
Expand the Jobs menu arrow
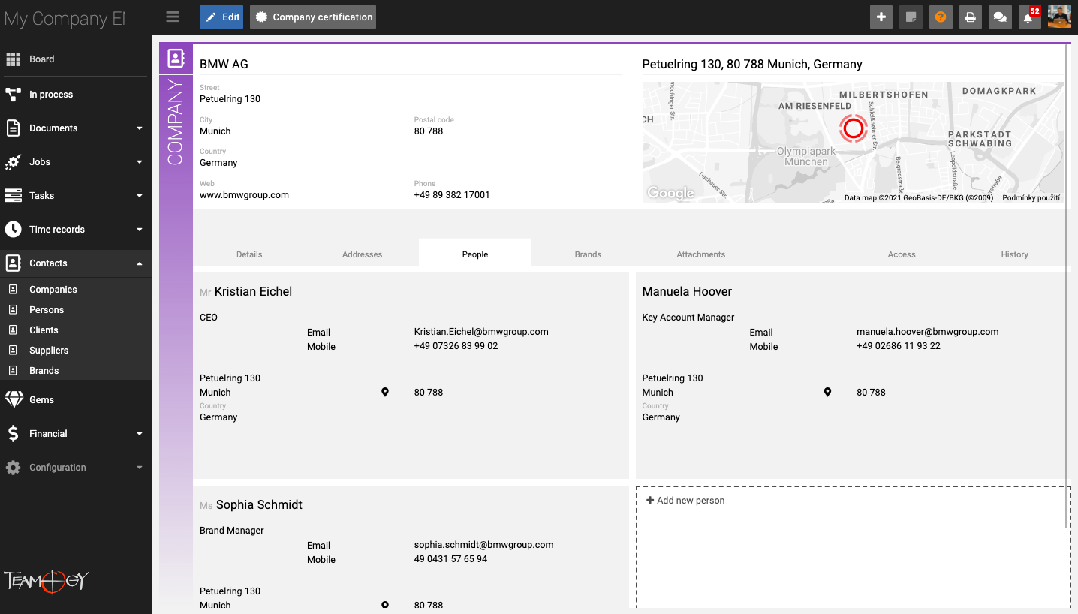point(140,162)
